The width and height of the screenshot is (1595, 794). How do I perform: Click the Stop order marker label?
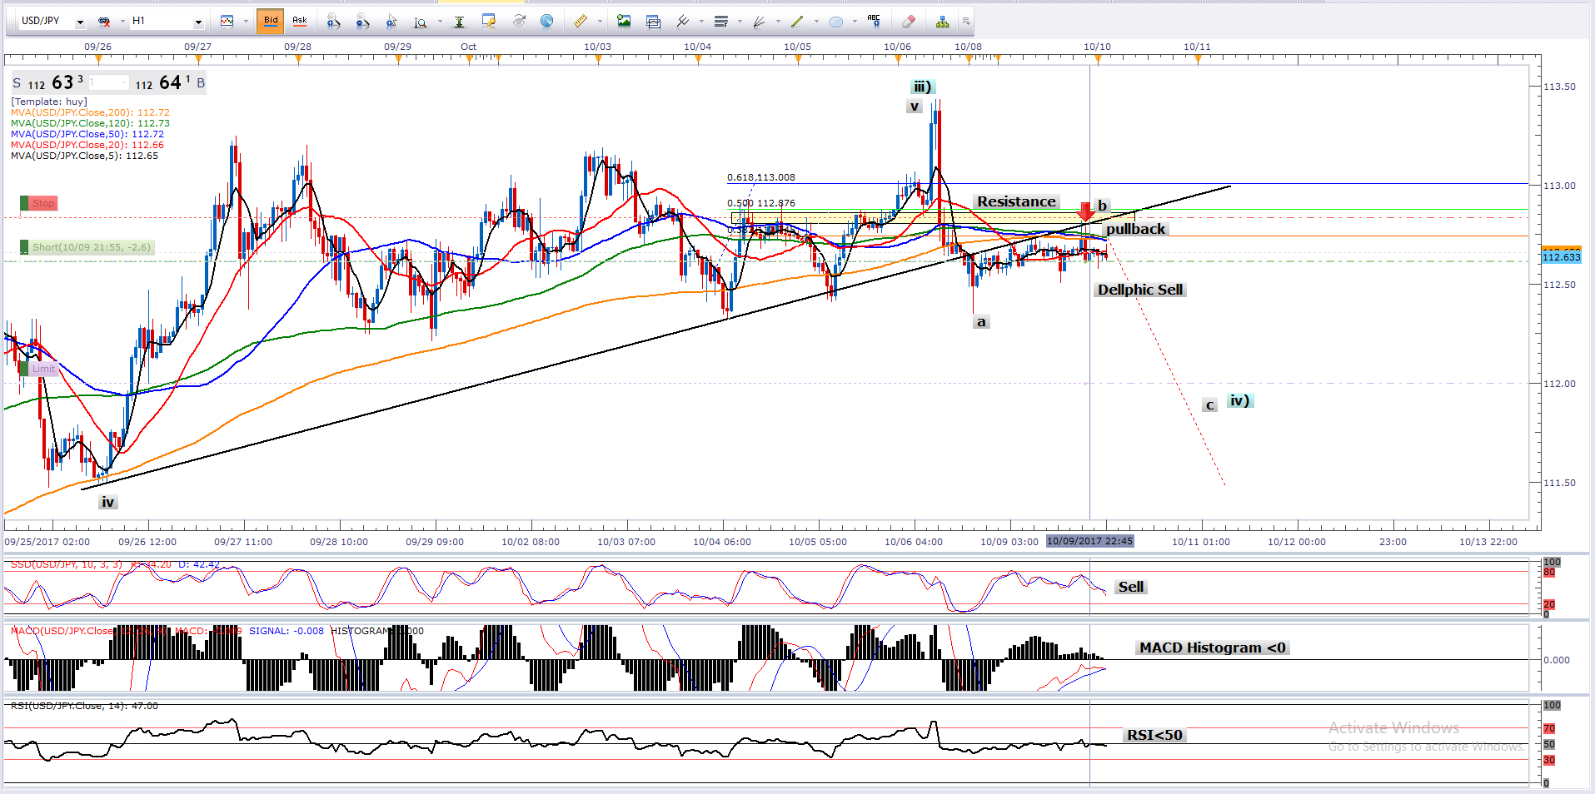(42, 203)
